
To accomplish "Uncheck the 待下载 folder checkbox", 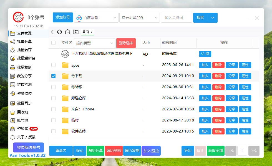I will point(53,76).
